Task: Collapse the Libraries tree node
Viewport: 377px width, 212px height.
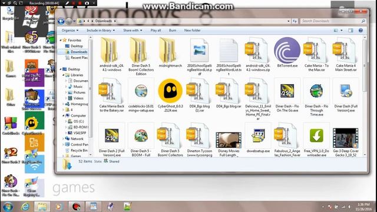Action: [x=64, y=75]
